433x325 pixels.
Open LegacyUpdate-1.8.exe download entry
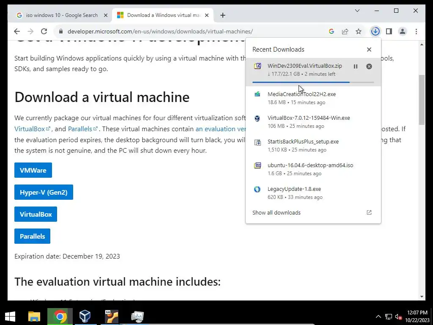(x=313, y=193)
